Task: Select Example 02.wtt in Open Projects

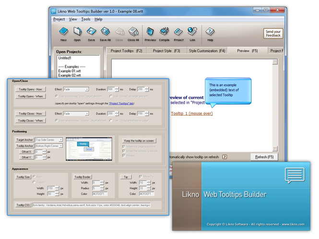Action: tap(70, 75)
